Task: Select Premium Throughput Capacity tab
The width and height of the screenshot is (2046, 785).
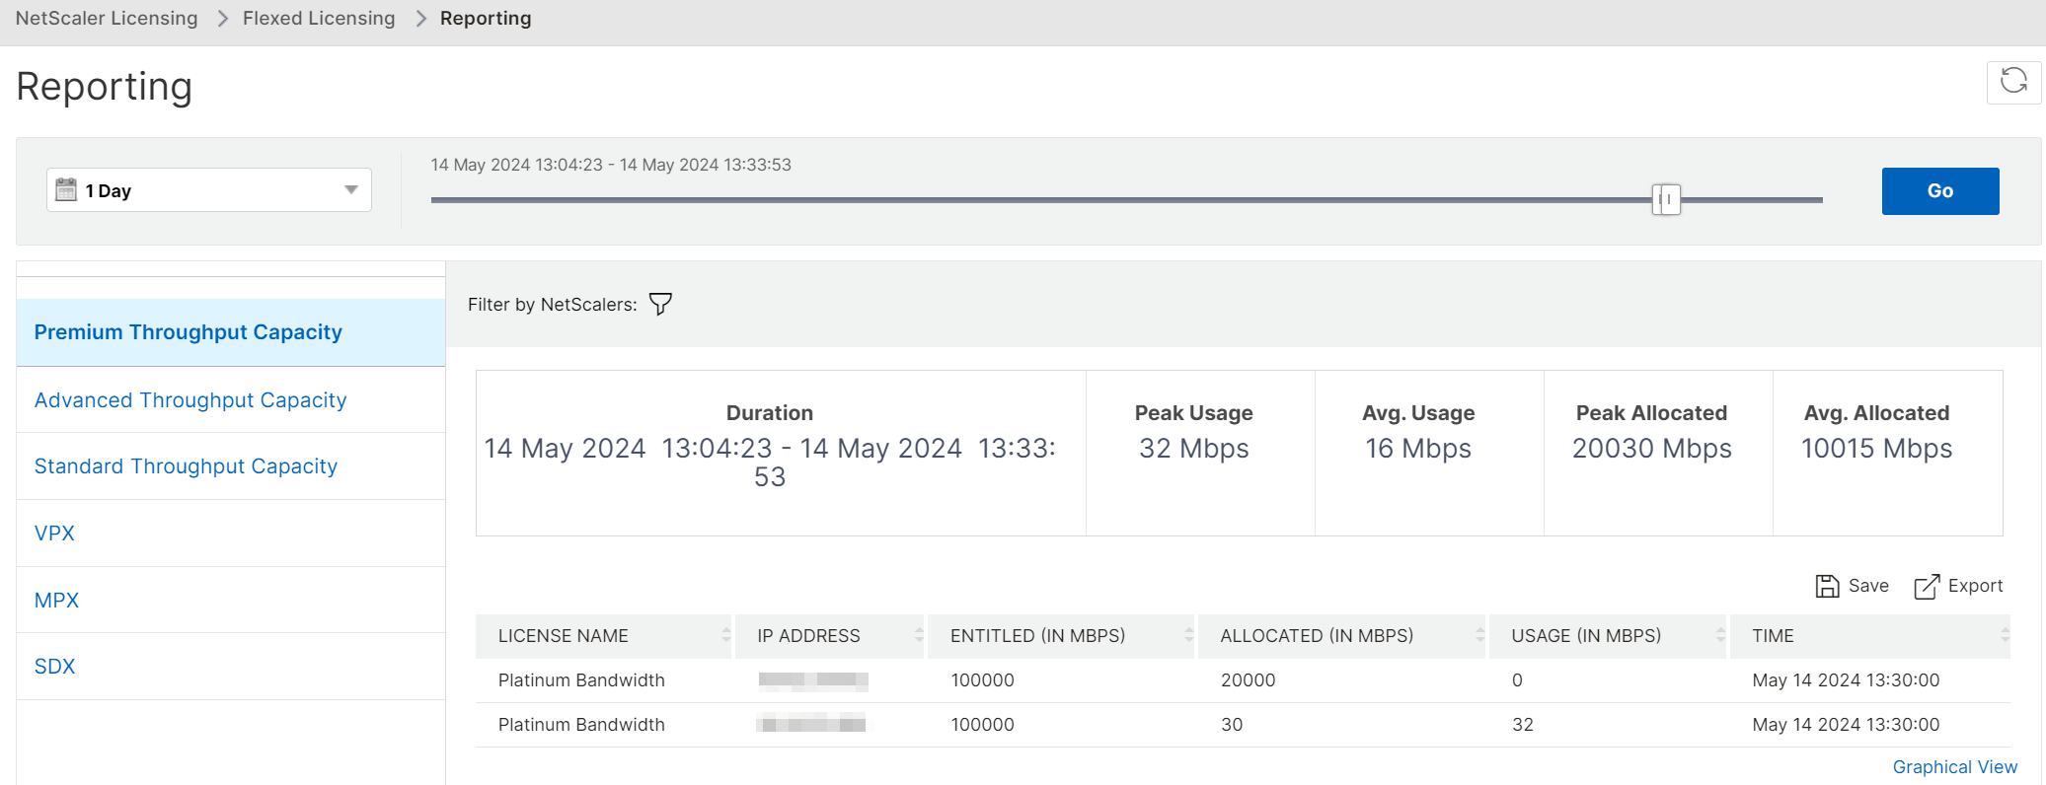Action: [231, 332]
